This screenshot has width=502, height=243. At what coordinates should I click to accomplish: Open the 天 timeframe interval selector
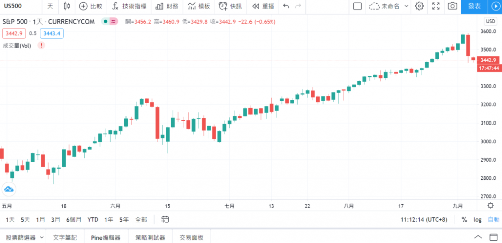pos(50,6)
